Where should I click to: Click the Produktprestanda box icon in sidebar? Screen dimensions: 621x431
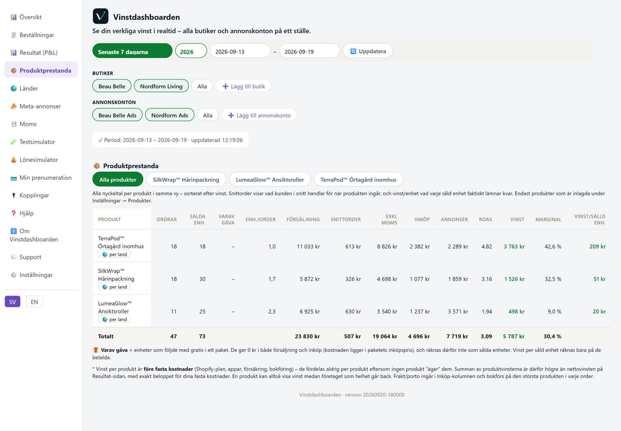point(13,70)
